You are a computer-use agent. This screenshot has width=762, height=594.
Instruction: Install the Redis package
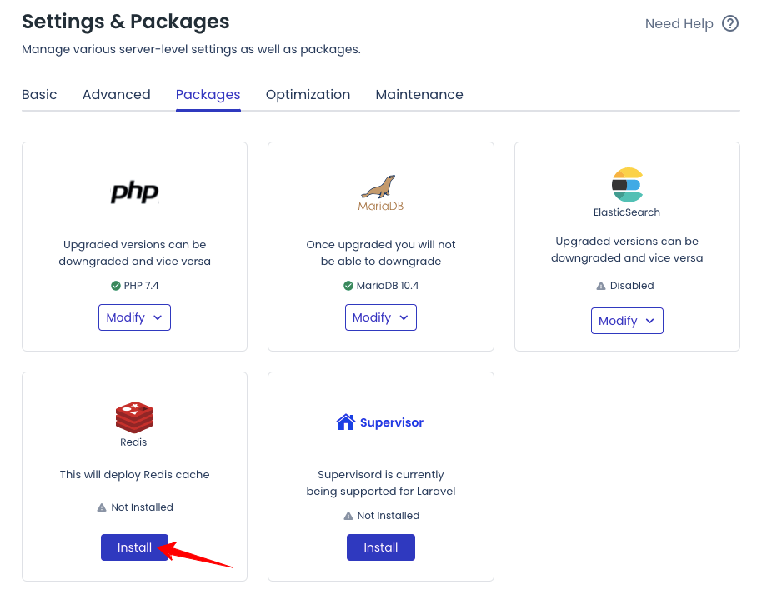[x=134, y=547]
